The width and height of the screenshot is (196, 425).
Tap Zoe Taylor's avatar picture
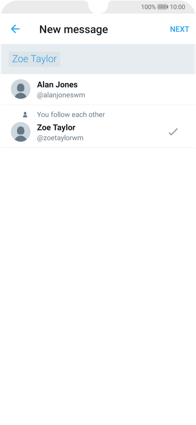[x=21, y=132]
